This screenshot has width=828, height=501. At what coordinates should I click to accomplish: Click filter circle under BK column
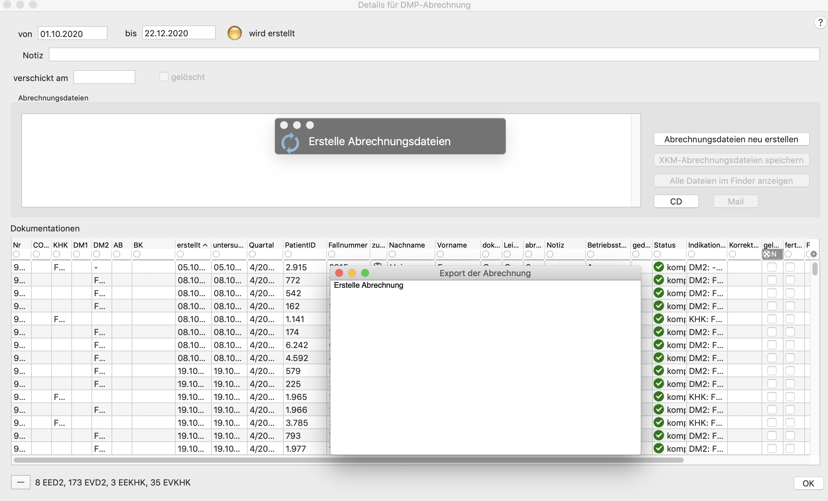point(137,254)
